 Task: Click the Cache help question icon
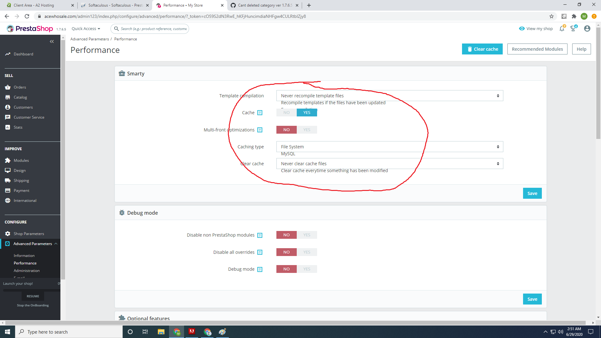[259, 113]
